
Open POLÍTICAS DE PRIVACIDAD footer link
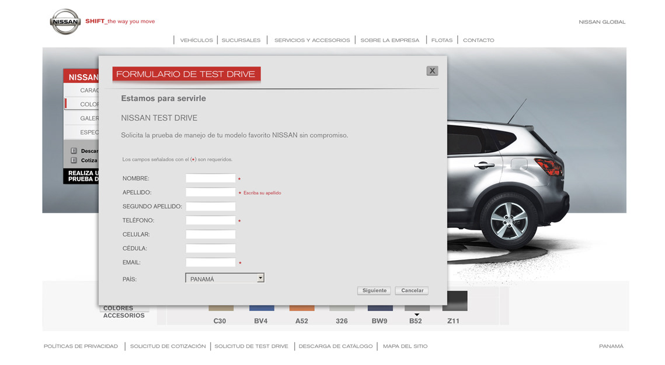coord(81,346)
